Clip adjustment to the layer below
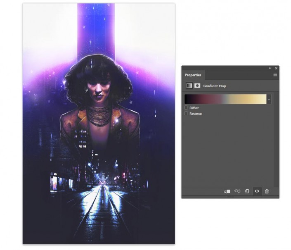291x250 pixels. pos(227,191)
